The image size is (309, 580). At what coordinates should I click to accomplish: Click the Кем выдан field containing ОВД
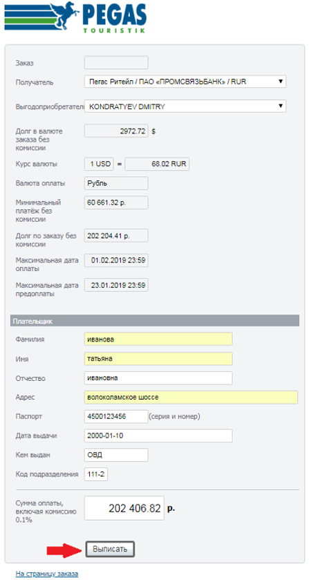click(116, 455)
